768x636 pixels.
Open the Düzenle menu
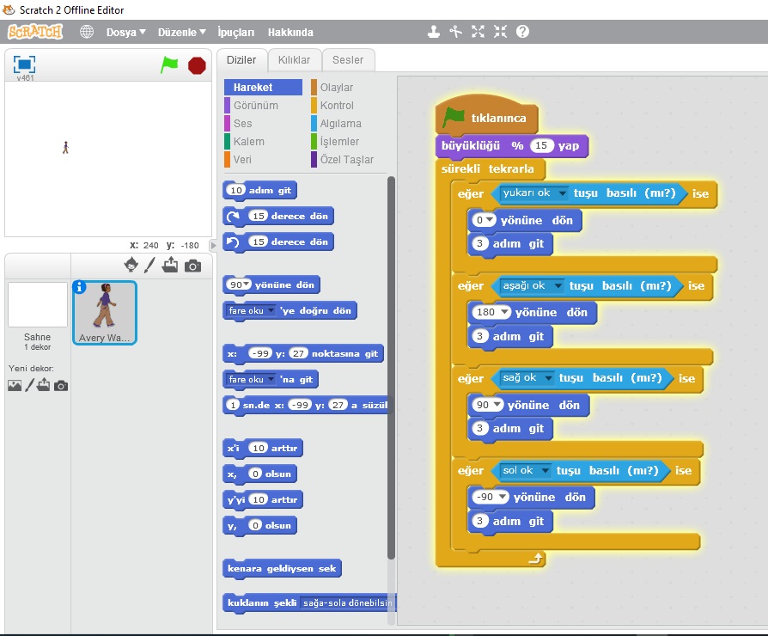tap(181, 33)
